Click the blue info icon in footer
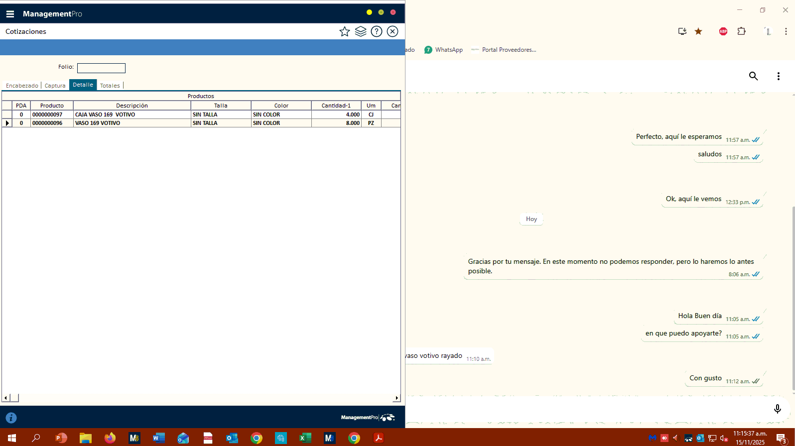This screenshot has height=446, width=795. point(11,418)
